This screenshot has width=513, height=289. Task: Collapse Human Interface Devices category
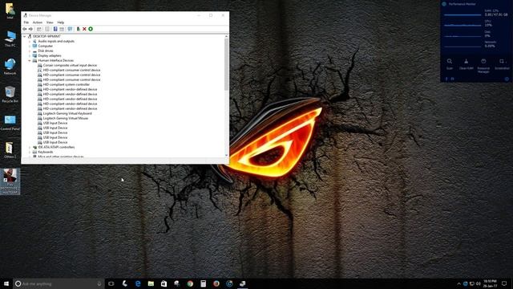click(x=30, y=61)
